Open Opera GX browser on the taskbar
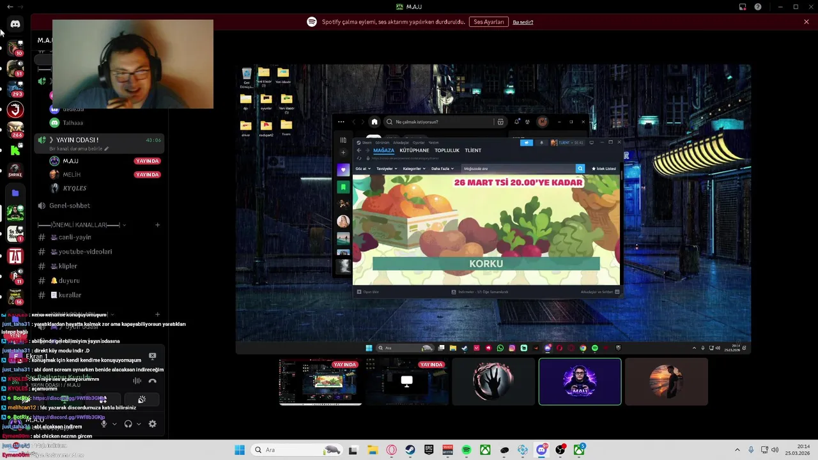 (x=391, y=450)
